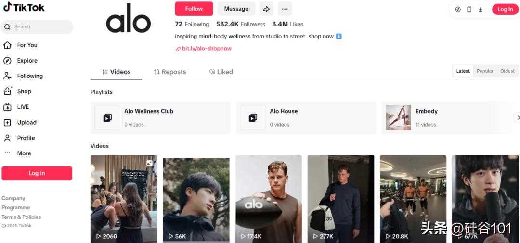520x243 pixels.
Task: Click the mobile phone icon in header
Action: click(x=469, y=9)
